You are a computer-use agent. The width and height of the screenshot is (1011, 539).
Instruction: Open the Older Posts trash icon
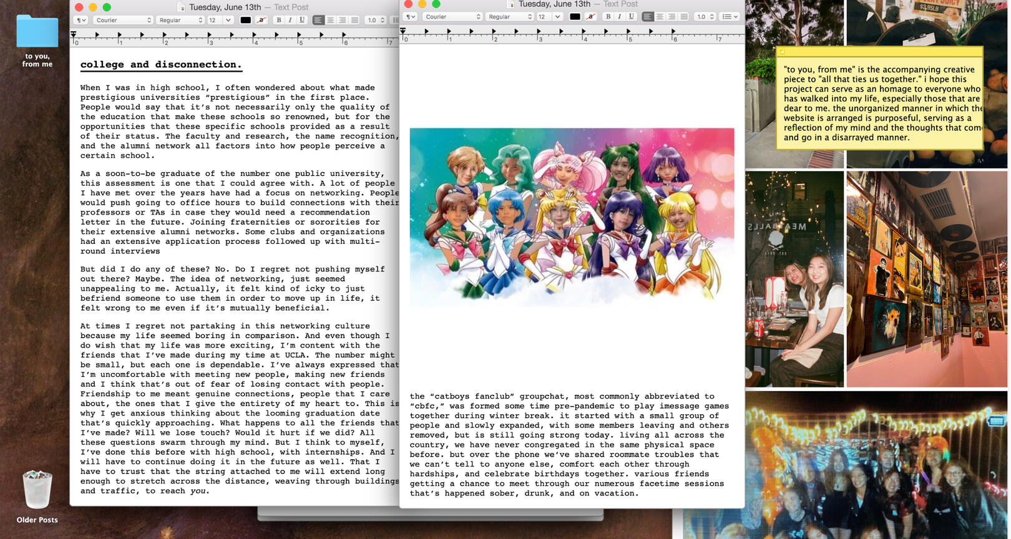tap(37, 490)
